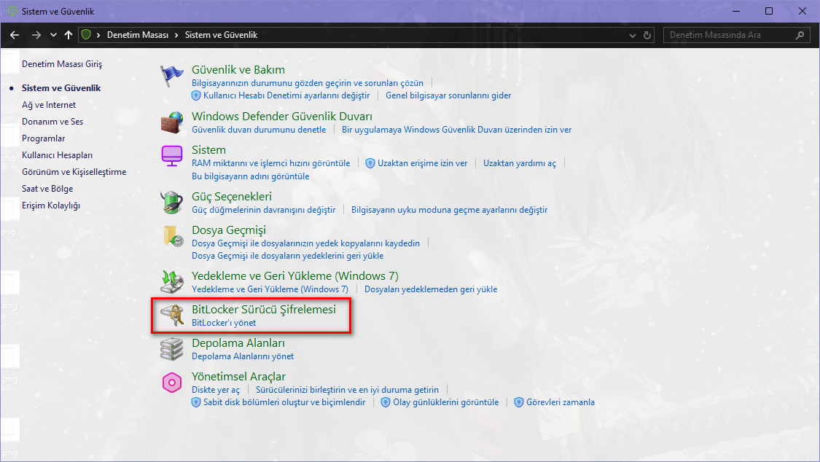Click the forward navigation arrow
820x462 pixels.
[36, 35]
